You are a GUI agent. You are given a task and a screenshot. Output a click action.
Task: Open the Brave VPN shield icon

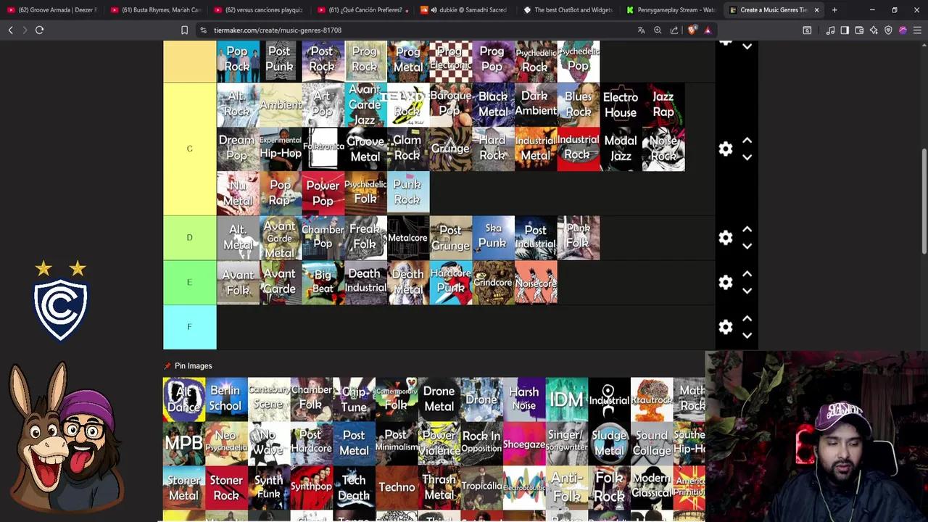[x=888, y=30]
